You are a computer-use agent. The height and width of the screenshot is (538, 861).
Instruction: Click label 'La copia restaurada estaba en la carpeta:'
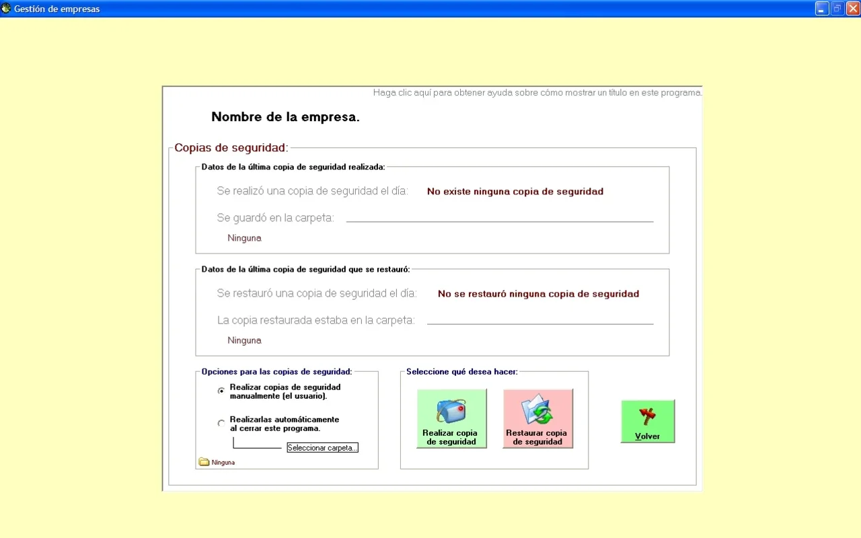pyautogui.click(x=315, y=320)
